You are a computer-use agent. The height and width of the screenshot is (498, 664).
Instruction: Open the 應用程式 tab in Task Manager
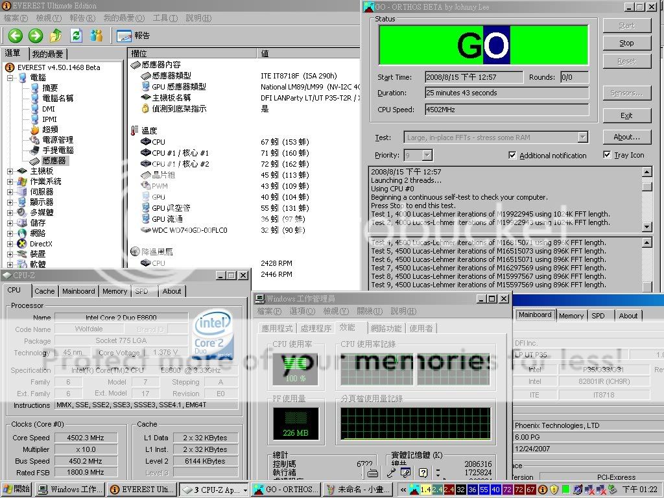click(x=277, y=329)
